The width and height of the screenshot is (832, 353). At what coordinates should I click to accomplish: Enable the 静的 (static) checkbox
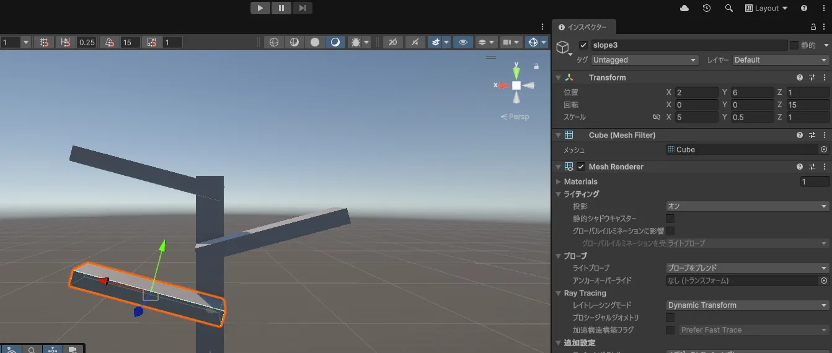(x=794, y=45)
